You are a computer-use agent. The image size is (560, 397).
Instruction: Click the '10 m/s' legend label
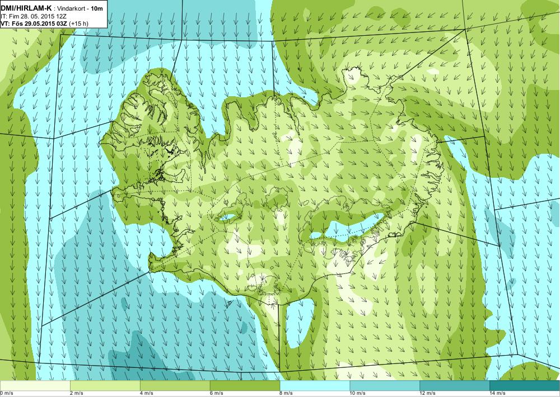click(x=358, y=394)
